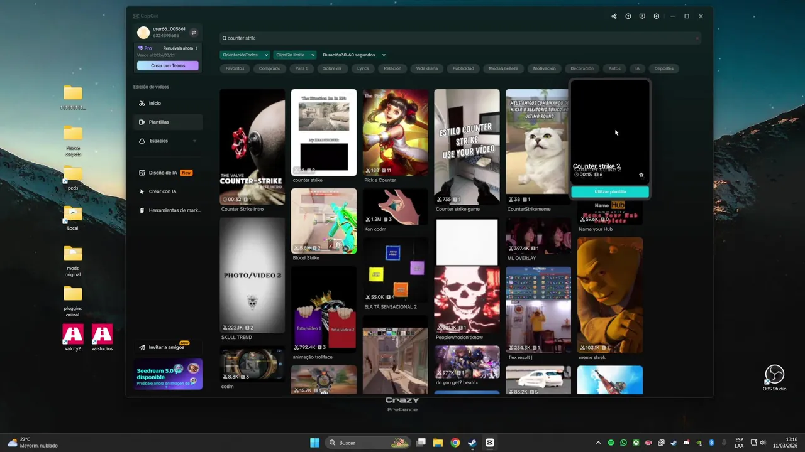Click the Discord tray icon
Viewport: 805px width, 452px height.
[x=686, y=443]
